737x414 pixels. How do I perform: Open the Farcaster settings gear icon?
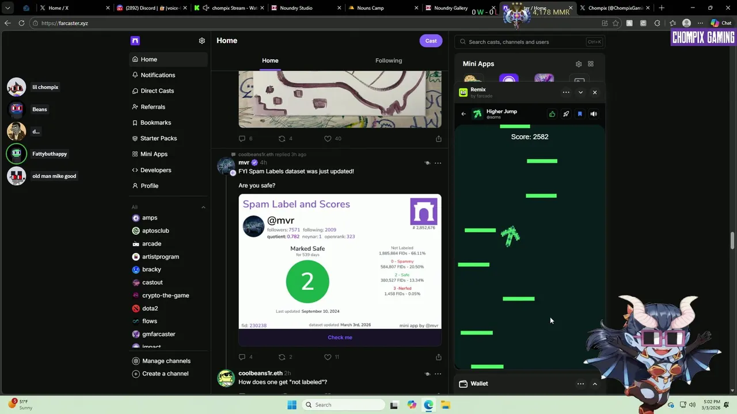click(202, 41)
